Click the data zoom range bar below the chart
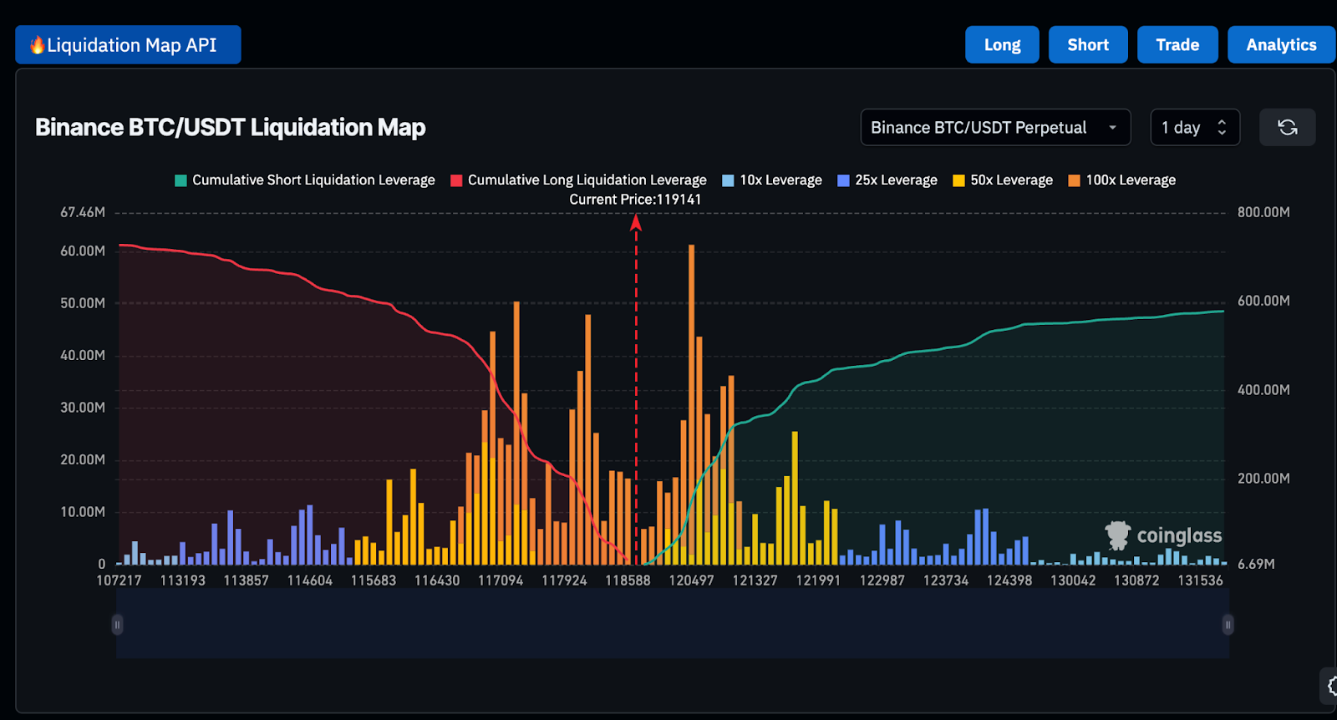1337x720 pixels. coord(673,625)
